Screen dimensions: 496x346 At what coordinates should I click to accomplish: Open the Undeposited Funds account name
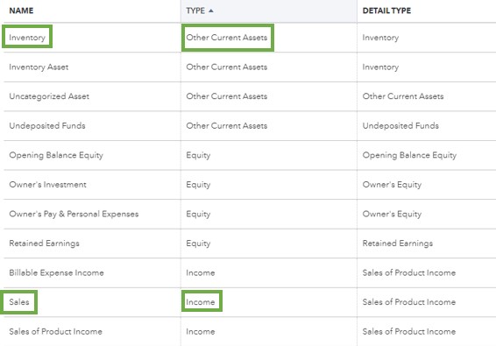(x=47, y=125)
